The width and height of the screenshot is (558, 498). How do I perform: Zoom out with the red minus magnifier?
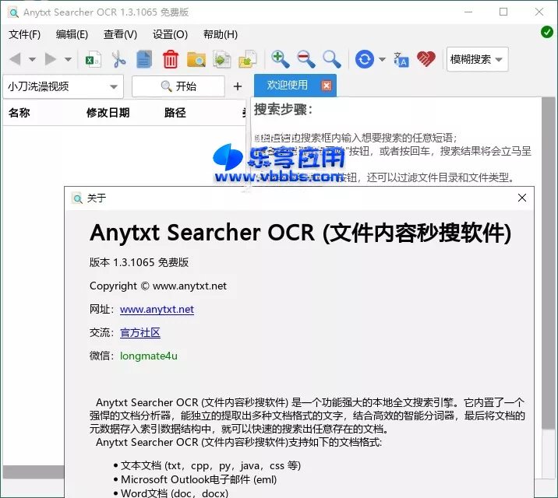306,59
